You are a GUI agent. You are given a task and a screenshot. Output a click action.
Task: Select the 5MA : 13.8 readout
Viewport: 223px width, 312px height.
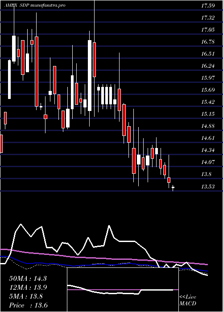(26, 296)
